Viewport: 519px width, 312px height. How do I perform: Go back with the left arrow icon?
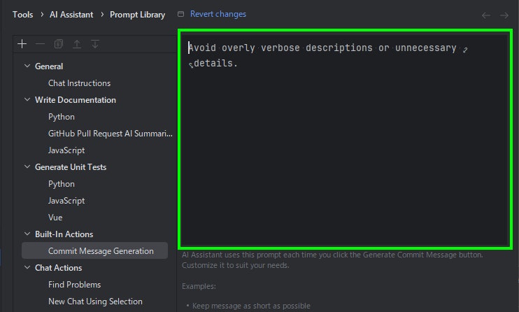(486, 15)
